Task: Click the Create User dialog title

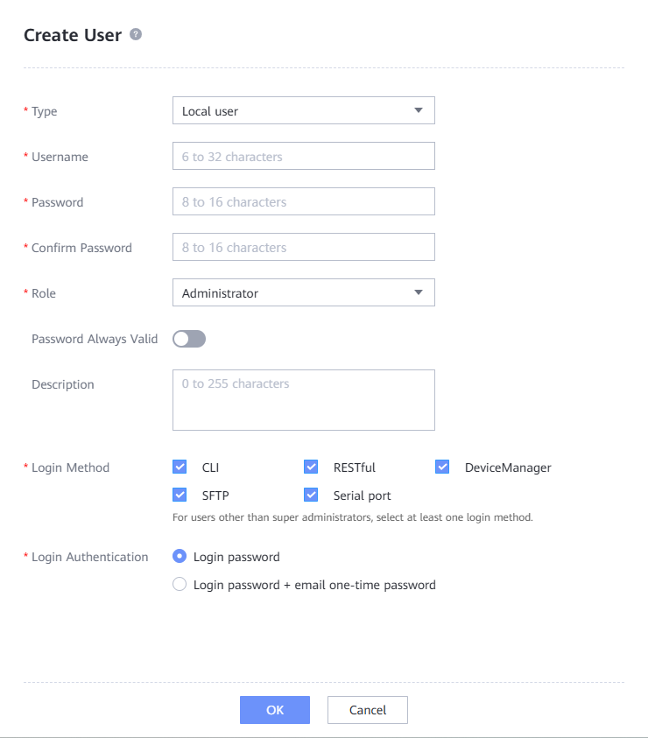Action: (73, 35)
